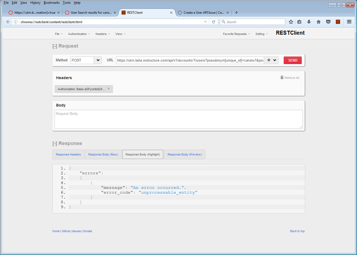Open the browser View menu
Image resolution: width=357 pixels, height=255 pixels.
[x=24, y=3]
